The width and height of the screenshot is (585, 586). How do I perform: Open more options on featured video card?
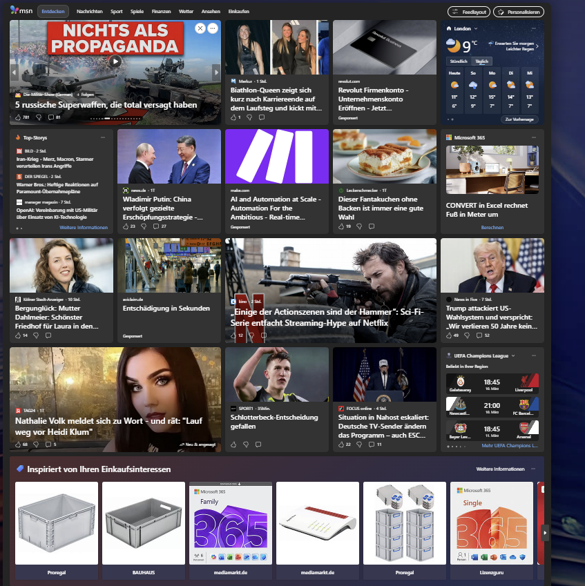pyautogui.click(x=213, y=28)
